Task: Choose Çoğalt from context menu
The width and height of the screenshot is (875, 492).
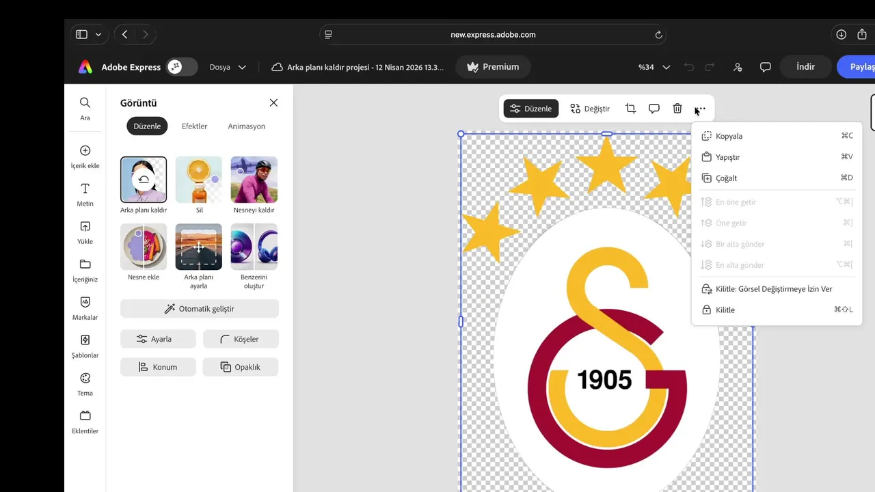Action: point(777,178)
